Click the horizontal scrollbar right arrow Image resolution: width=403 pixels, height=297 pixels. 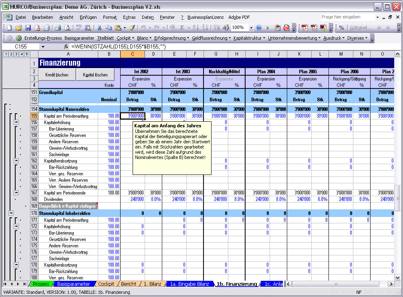[391, 284]
